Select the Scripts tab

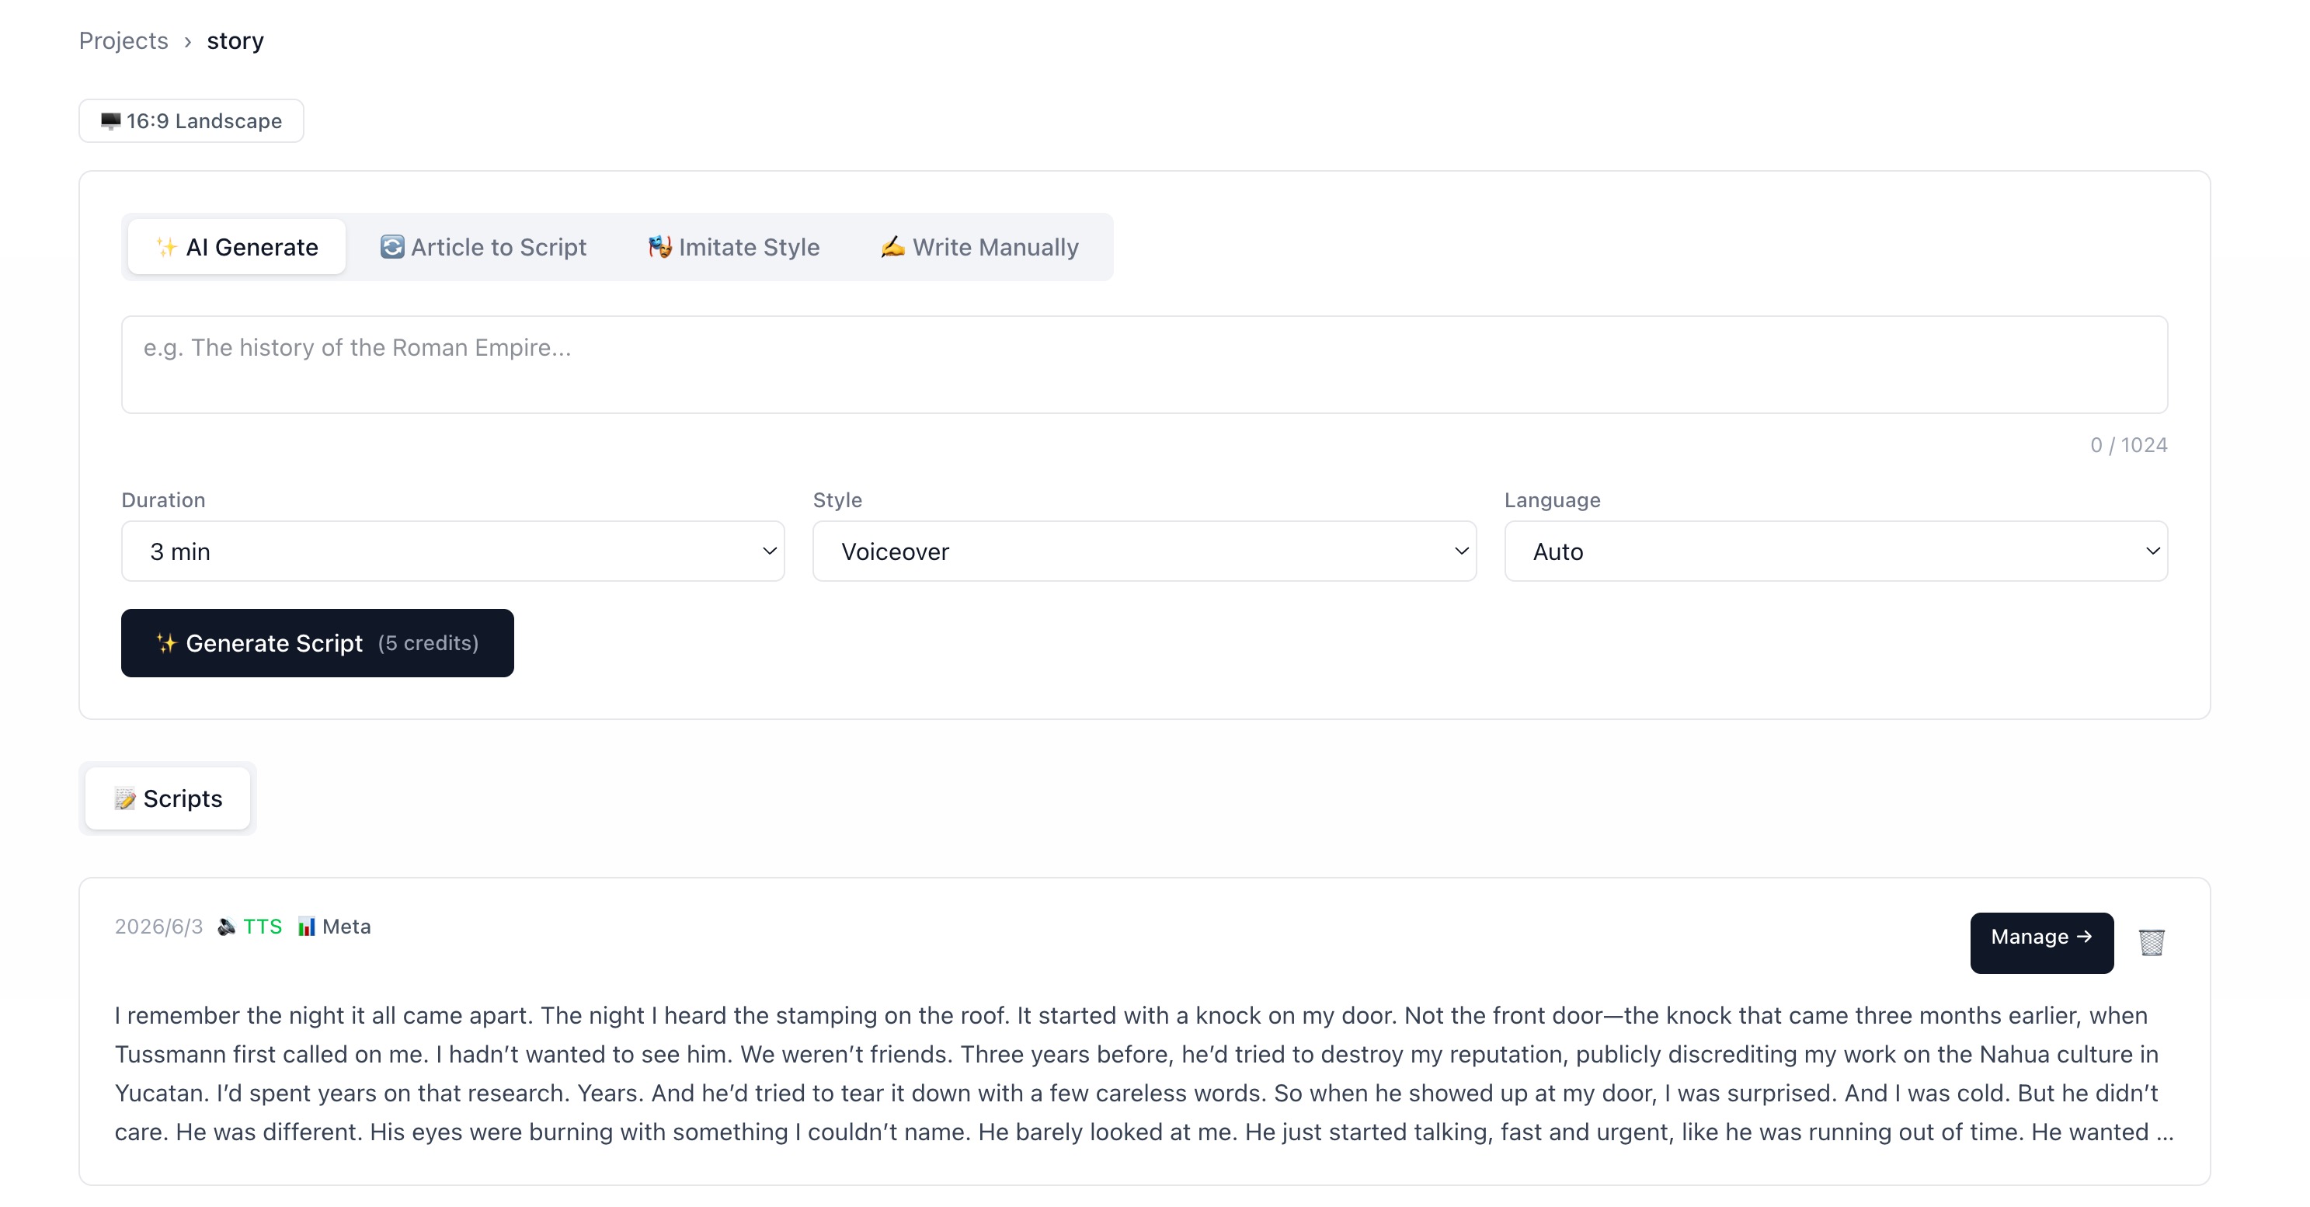168,798
